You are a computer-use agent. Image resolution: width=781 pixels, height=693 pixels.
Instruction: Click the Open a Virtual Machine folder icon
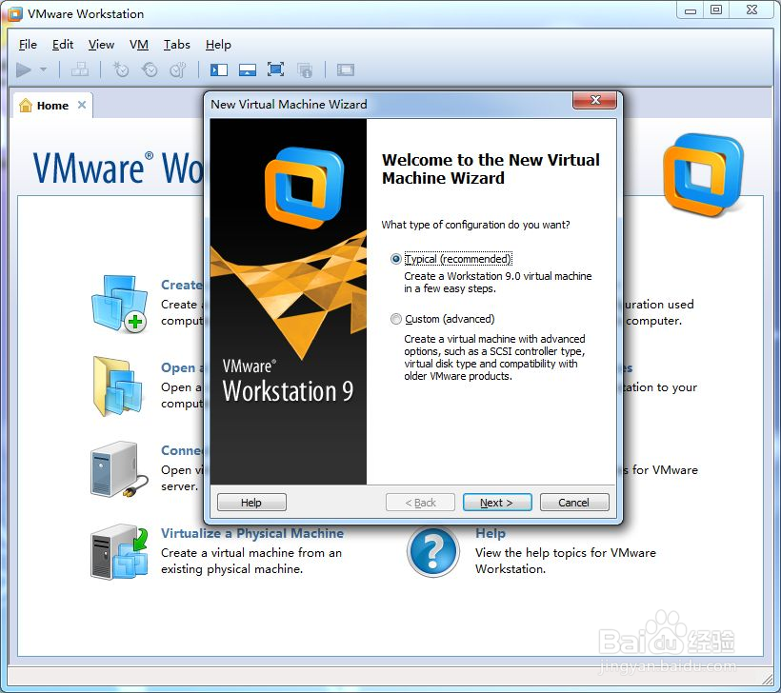tap(118, 386)
